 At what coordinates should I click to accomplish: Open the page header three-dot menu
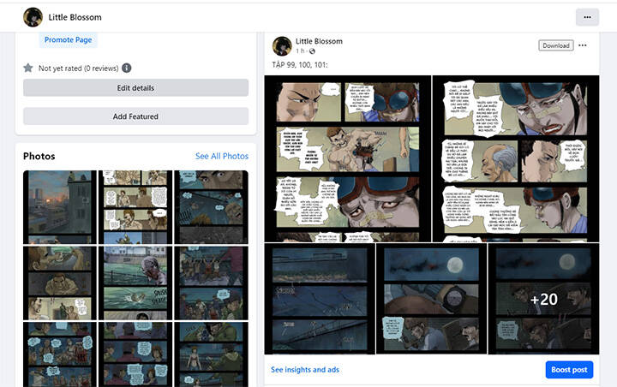click(586, 16)
